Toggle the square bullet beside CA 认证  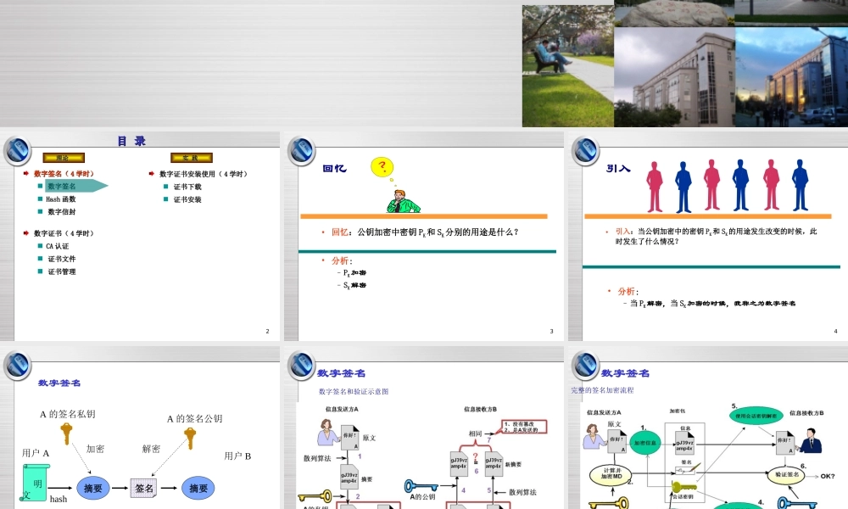coord(39,246)
